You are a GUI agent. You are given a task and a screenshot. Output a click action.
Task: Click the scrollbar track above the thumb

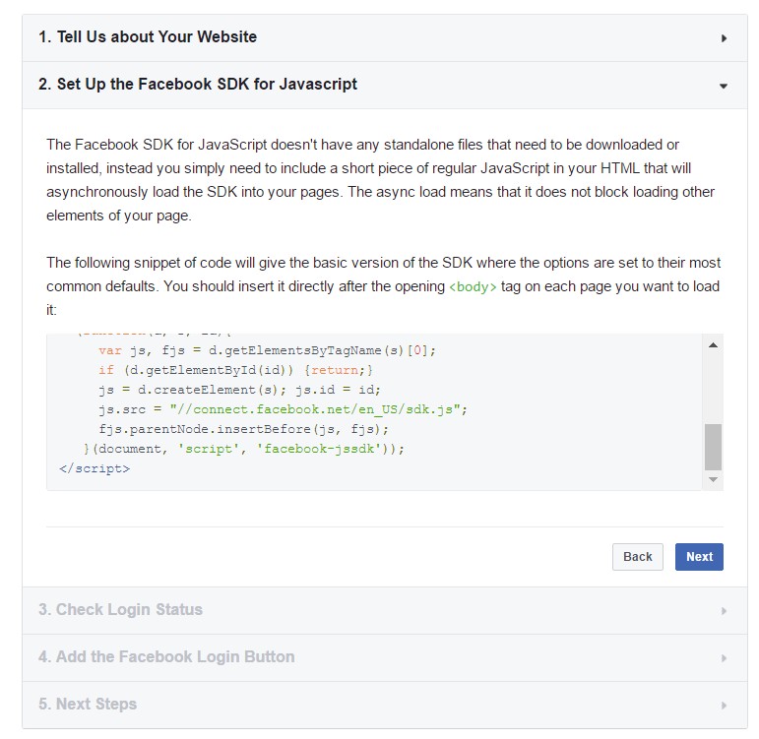coord(713,388)
